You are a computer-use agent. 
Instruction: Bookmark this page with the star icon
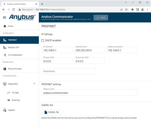126,10
